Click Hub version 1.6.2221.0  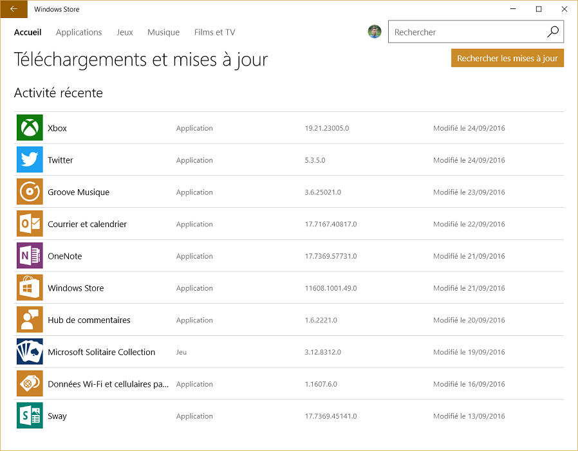click(x=321, y=320)
